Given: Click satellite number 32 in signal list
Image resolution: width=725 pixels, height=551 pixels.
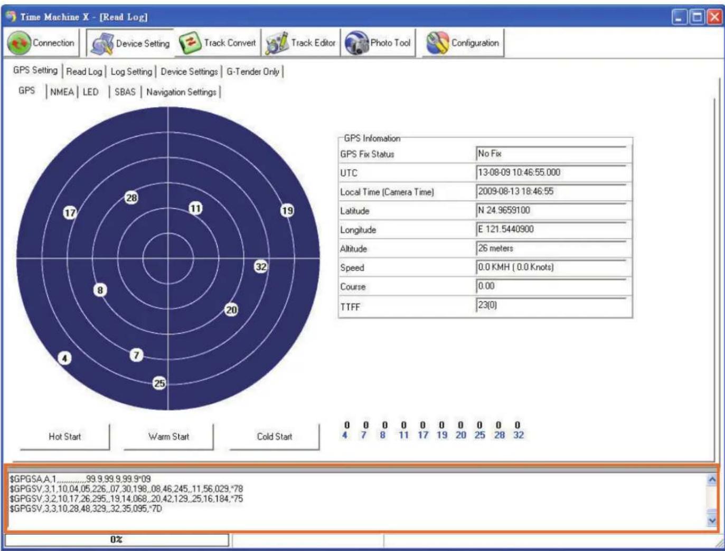Looking at the screenshot, I should click(x=519, y=435).
